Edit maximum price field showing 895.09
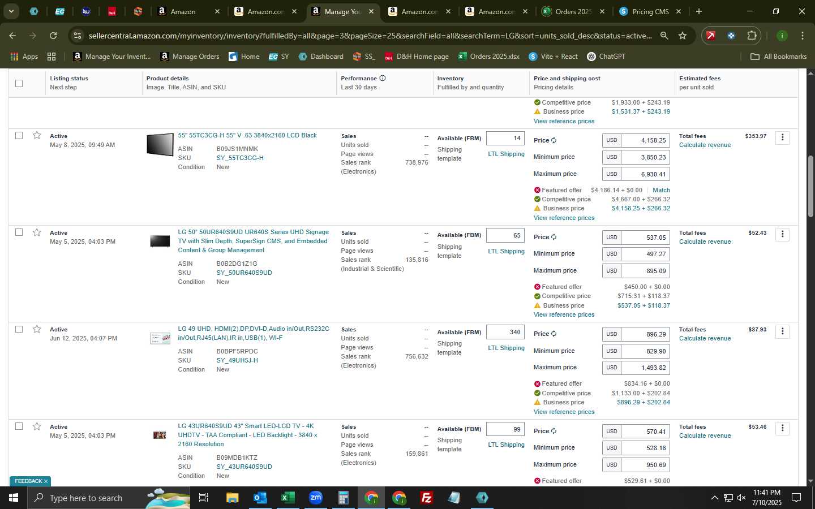 point(645,271)
